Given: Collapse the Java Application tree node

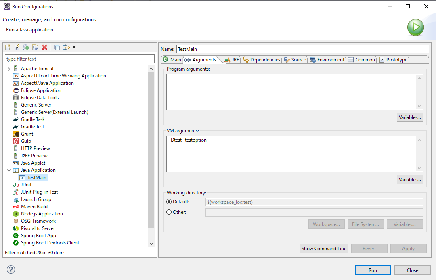Looking at the screenshot, I should tap(9, 170).
